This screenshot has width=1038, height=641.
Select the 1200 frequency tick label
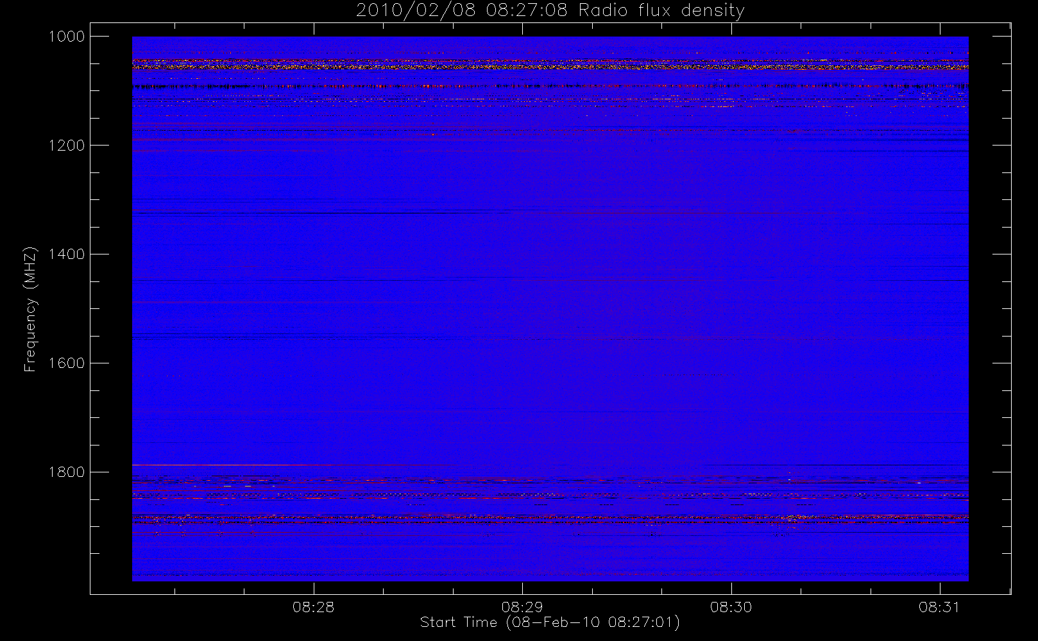(67, 146)
